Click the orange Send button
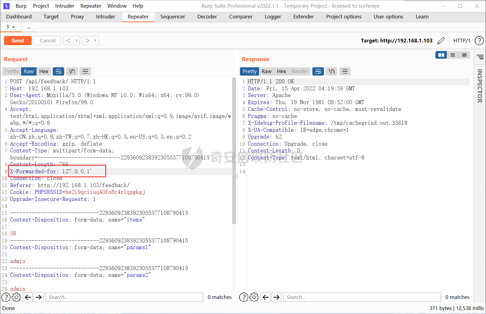Viewport: 486px width, 314px height. (x=17, y=41)
